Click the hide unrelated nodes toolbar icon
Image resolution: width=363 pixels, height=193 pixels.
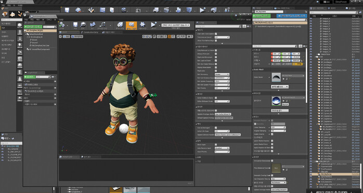point(102,25)
